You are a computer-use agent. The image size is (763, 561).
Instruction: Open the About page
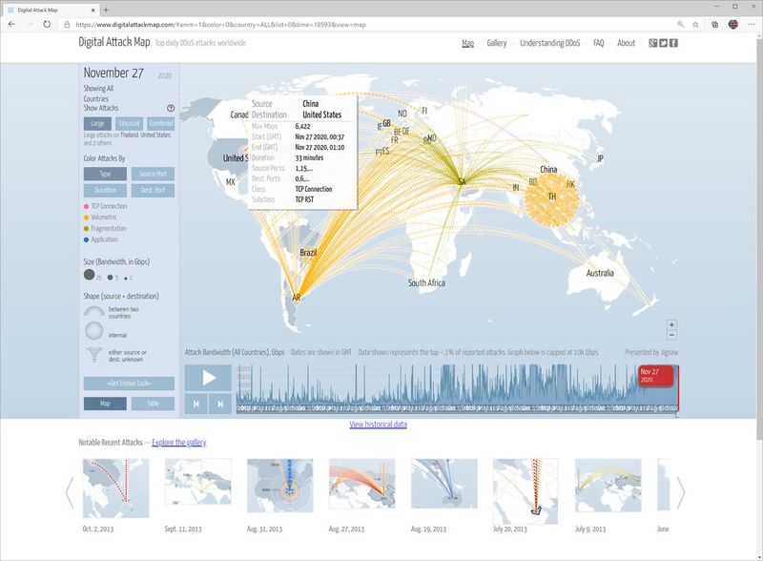point(627,43)
